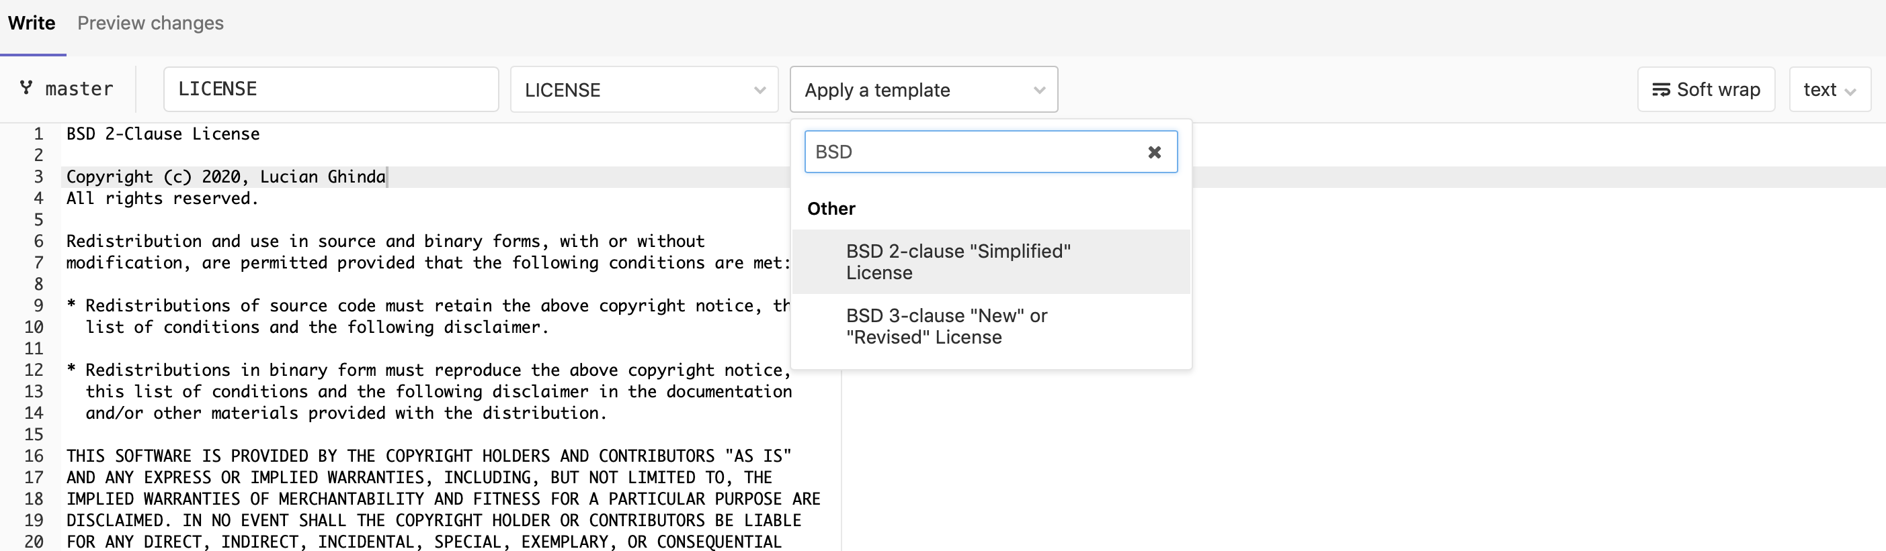
Task: Select BSD 2-clause "Simplified" License template
Action: [991, 262]
